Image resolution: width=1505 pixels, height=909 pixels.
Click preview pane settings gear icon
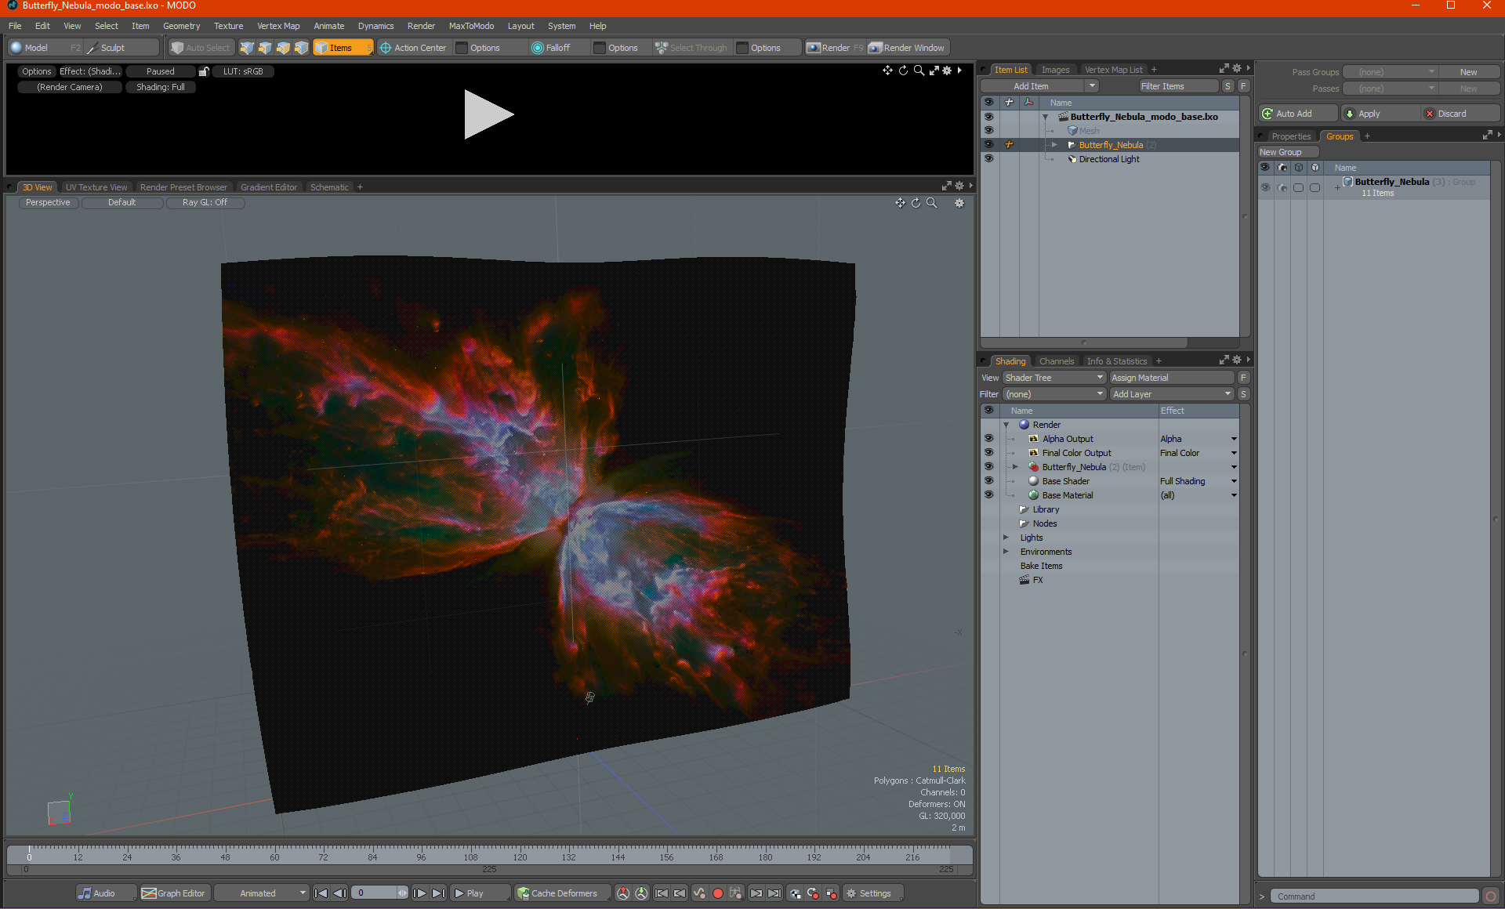click(x=947, y=71)
